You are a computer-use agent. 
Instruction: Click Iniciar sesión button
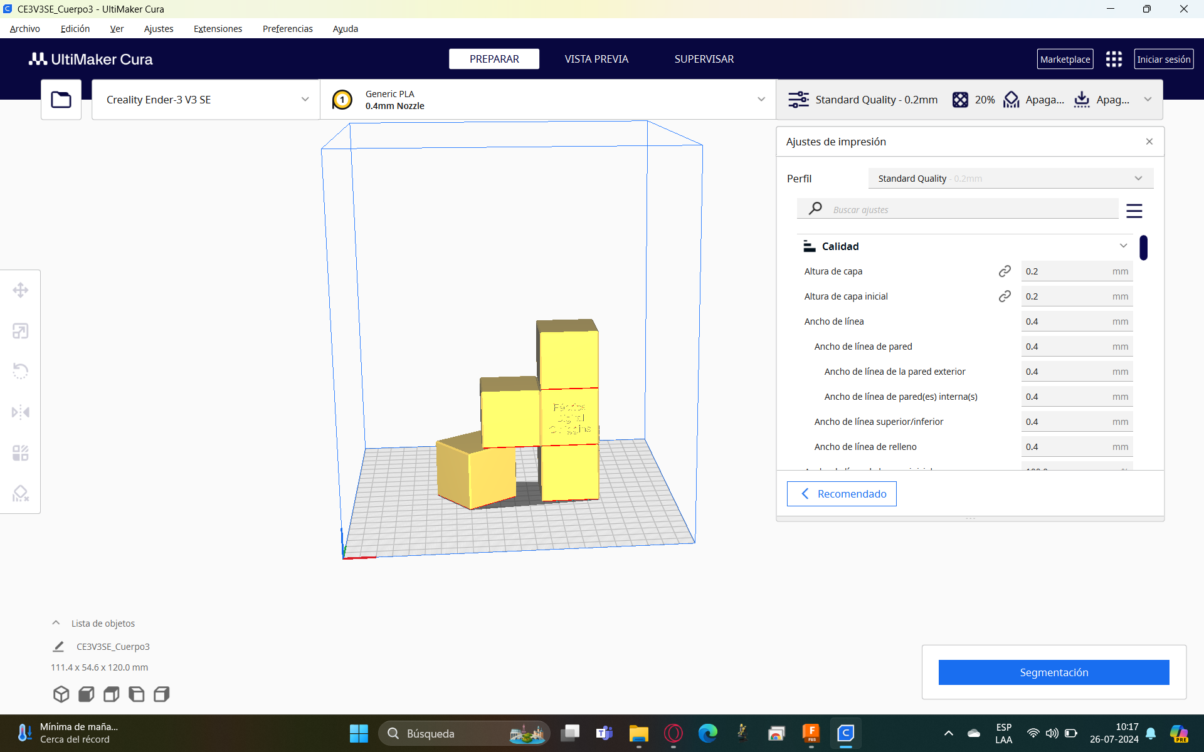click(x=1164, y=59)
